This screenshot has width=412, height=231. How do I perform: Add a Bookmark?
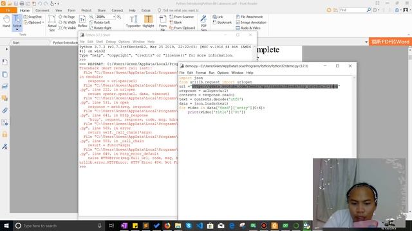pos(222,22)
